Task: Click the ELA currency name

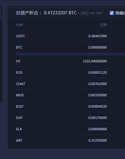Action: click(x=19, y=129)
